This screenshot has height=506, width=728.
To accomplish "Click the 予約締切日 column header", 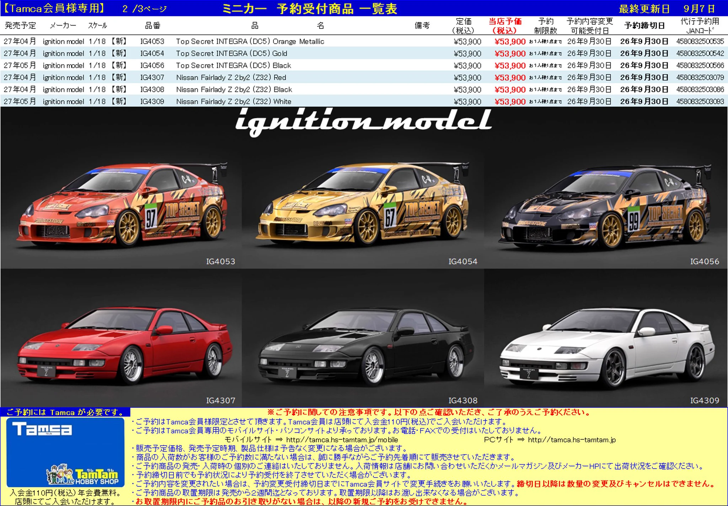I will [644, 26].
